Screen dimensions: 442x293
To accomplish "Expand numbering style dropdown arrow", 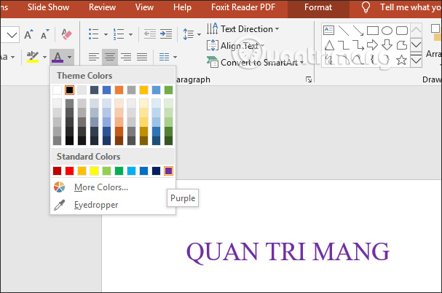I will tap(130, 34).
